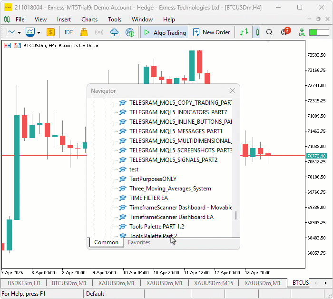Click the 70772.90 current price label

coord(316,156)
